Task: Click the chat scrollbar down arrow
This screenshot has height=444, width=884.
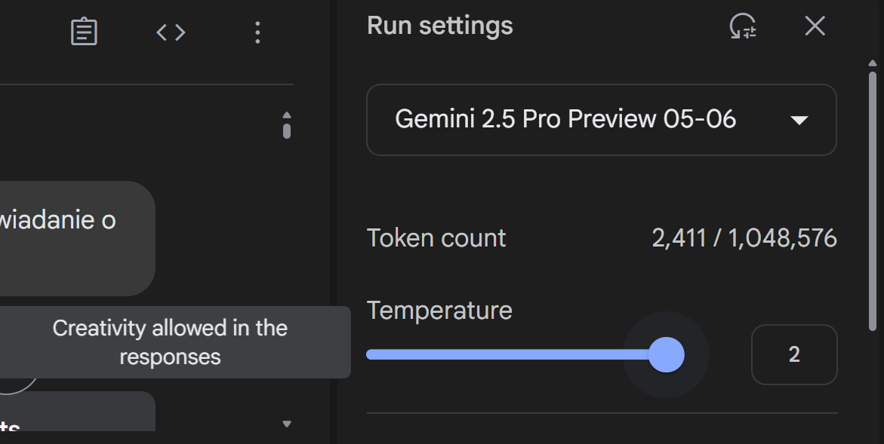Action: (x=287, y=424)
